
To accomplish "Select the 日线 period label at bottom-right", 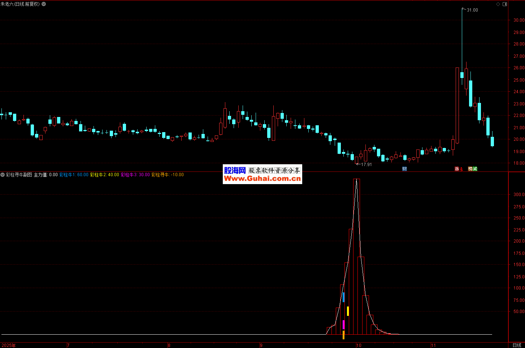I will click(x=517, y=345).
